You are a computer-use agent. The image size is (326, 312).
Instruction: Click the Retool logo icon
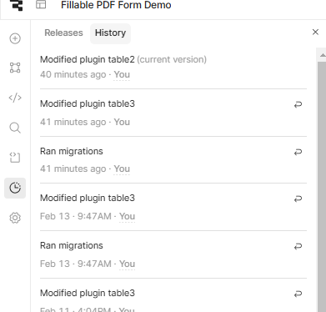click(16, 5)
